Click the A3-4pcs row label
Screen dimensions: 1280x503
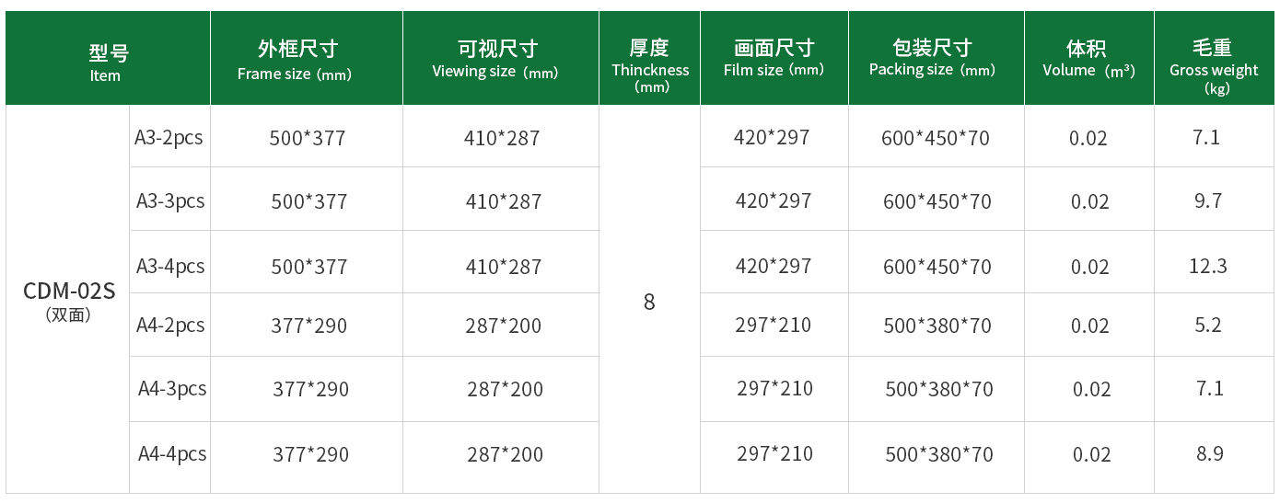(x=169, y=265)
